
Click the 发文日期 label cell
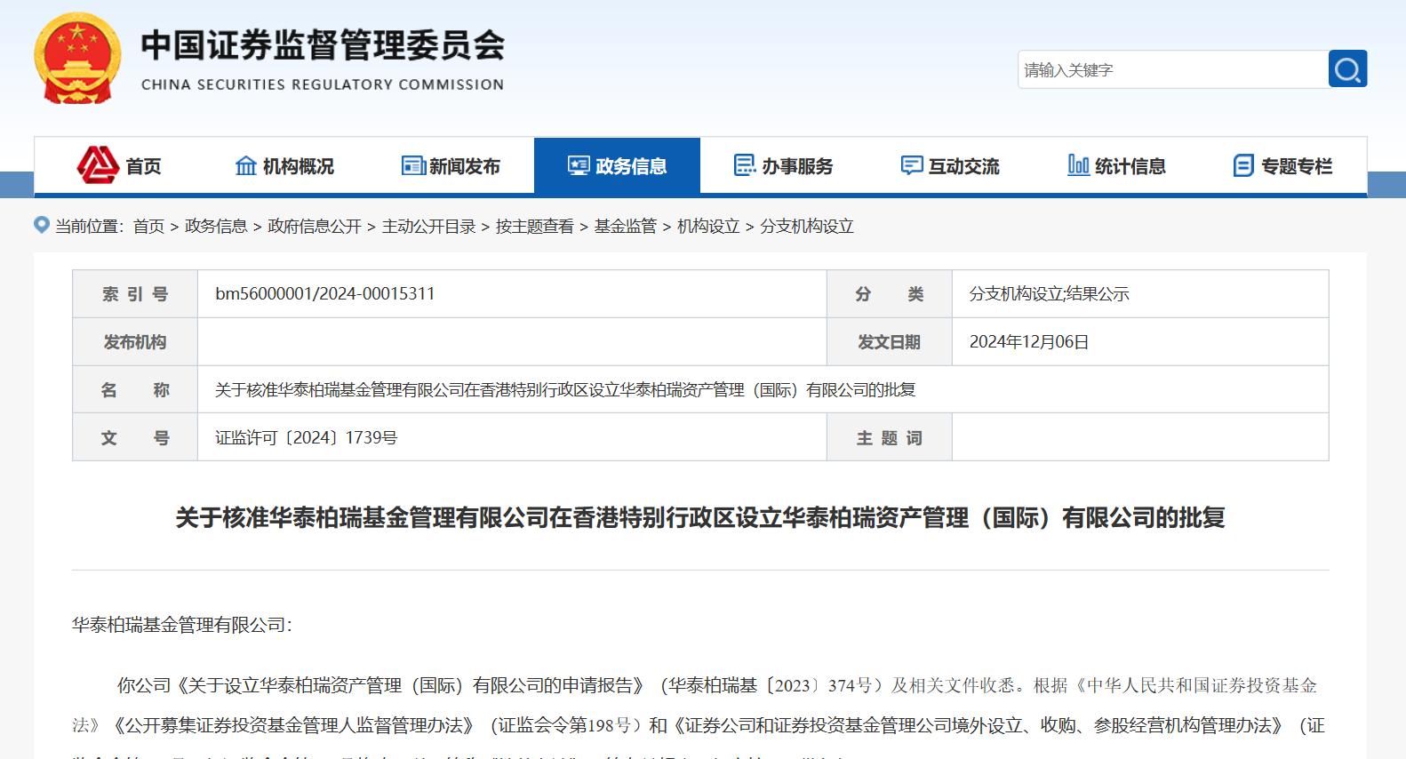pyautogui.click(x=889, y=342)
